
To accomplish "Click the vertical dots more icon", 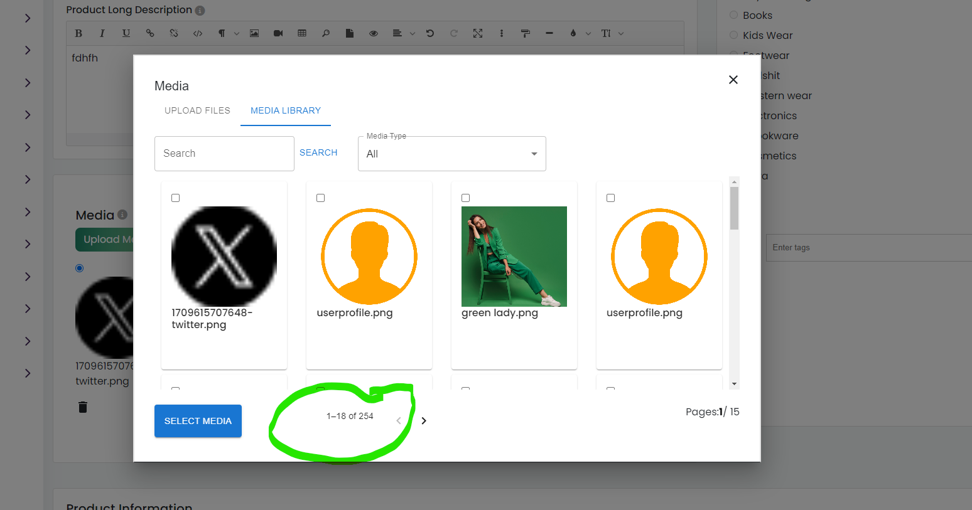I will (502, 33).
